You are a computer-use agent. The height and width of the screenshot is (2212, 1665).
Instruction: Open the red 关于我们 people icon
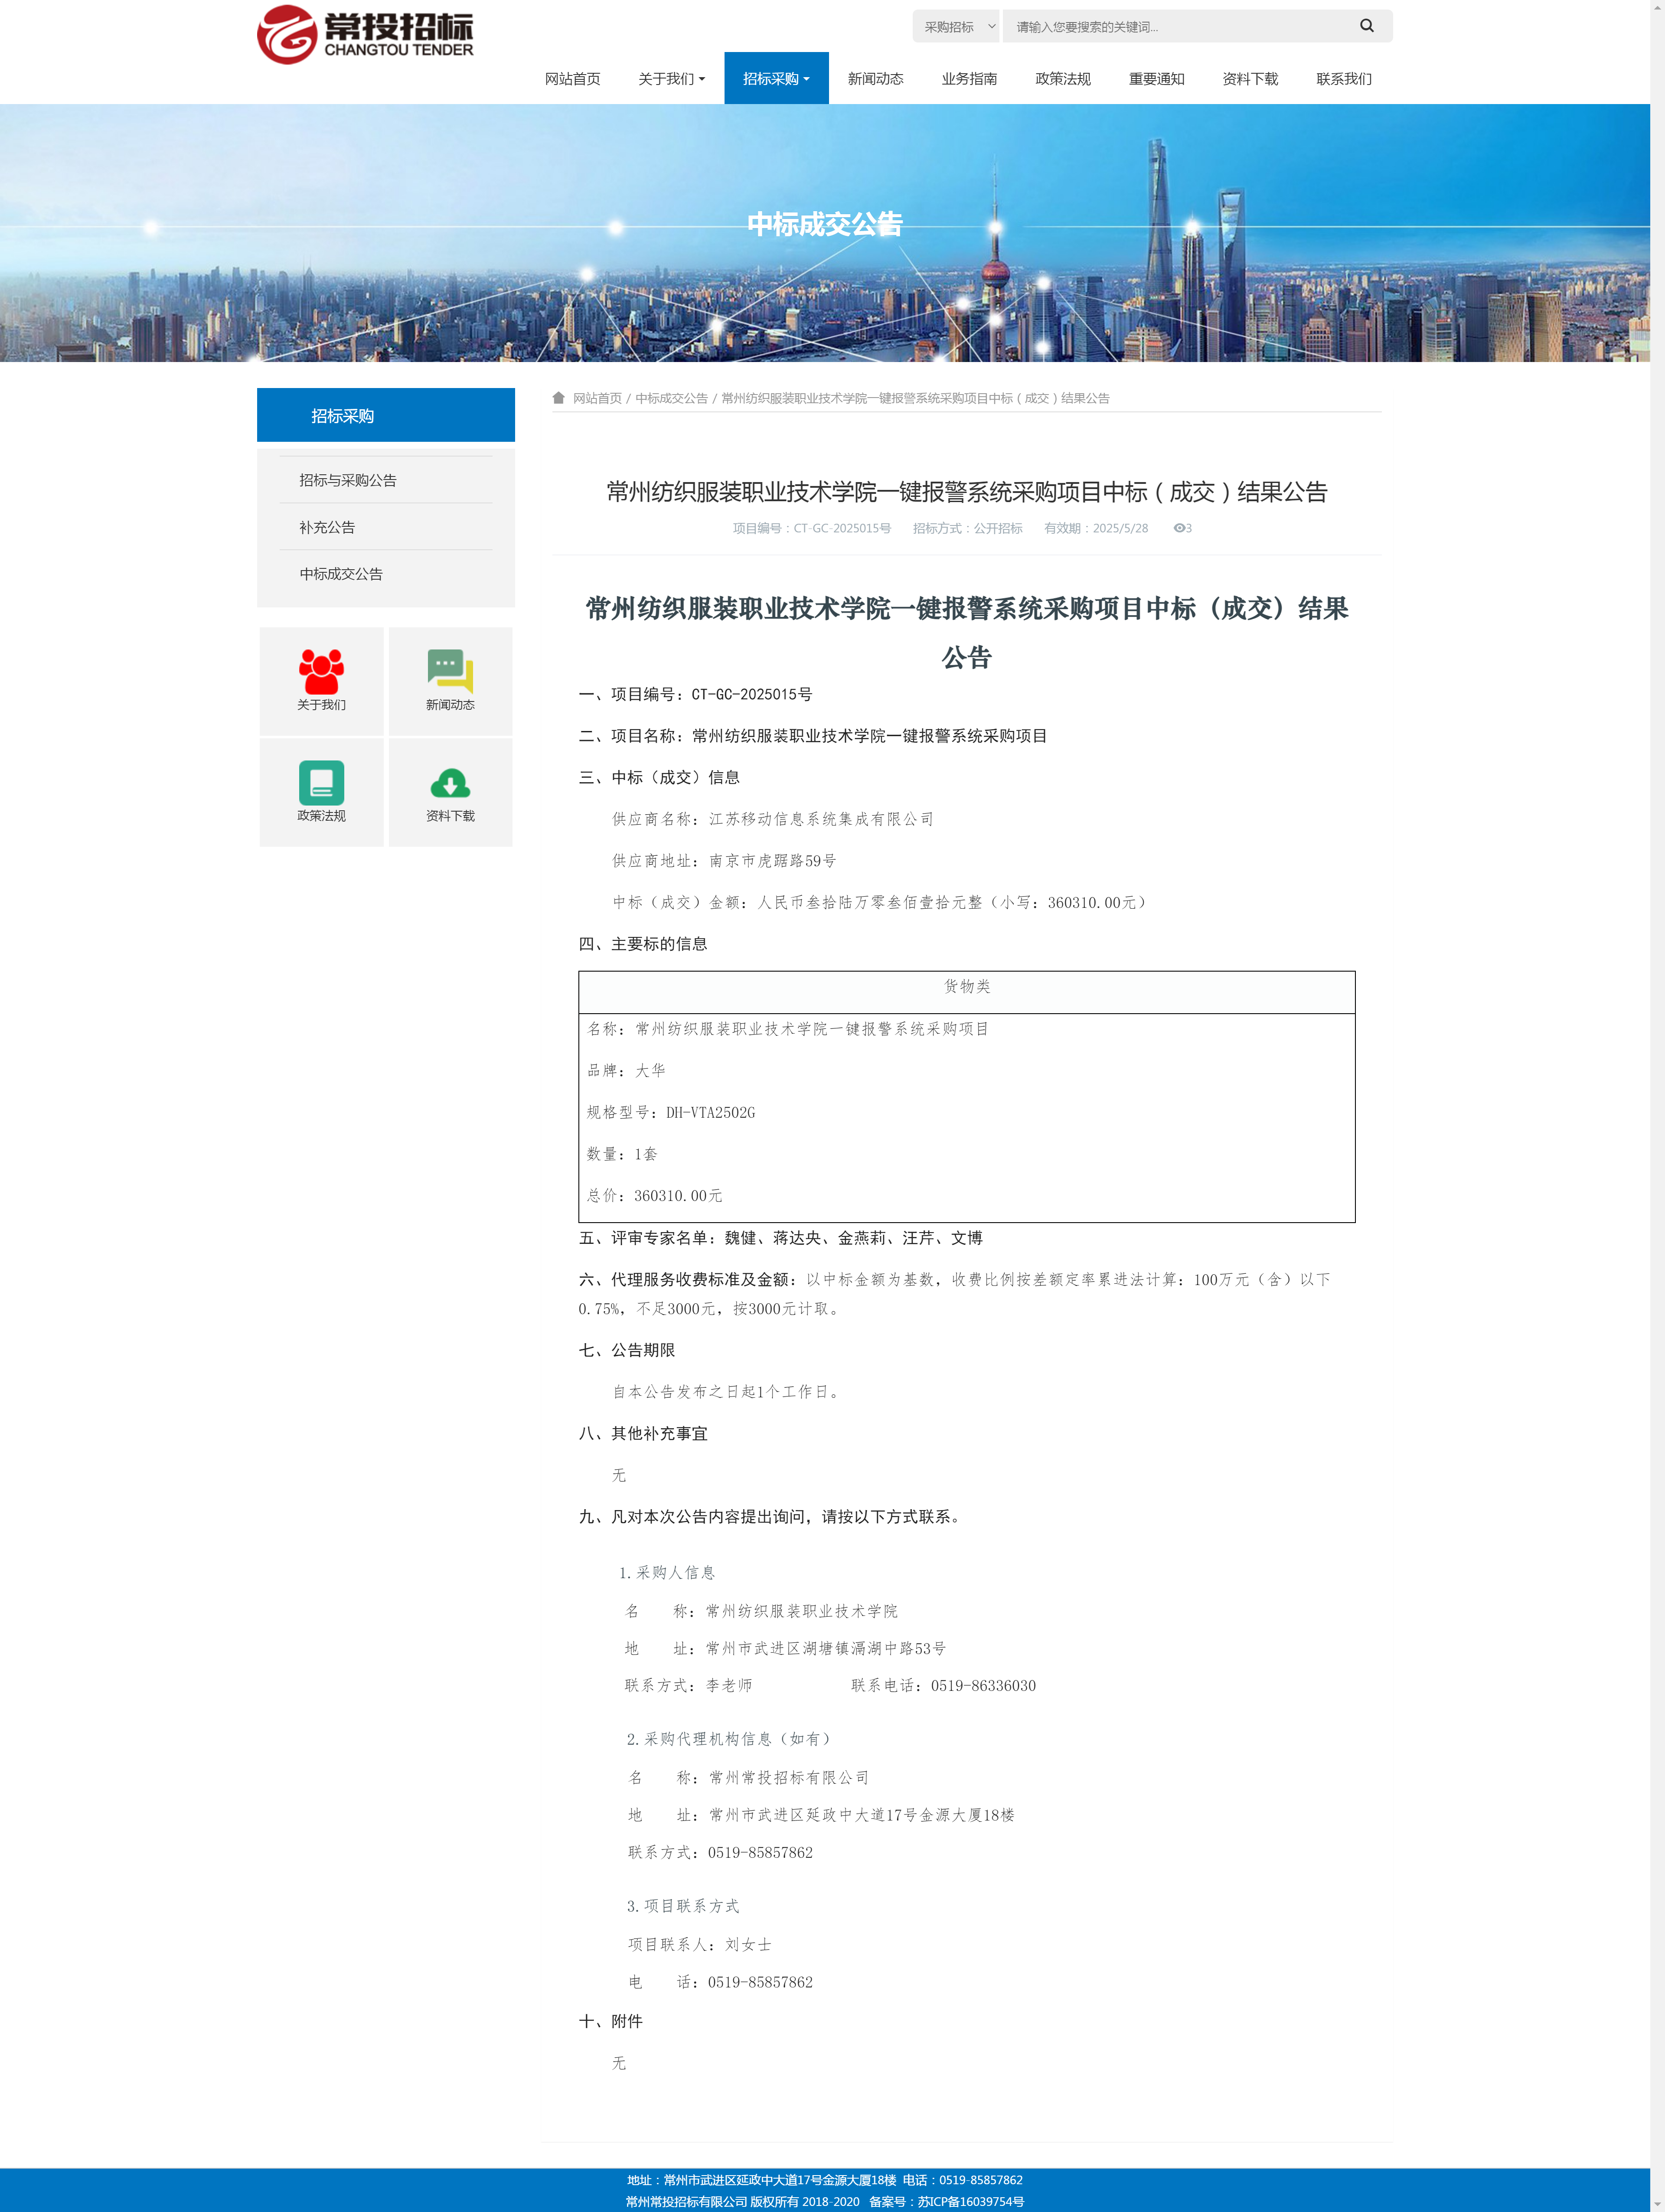321,671
